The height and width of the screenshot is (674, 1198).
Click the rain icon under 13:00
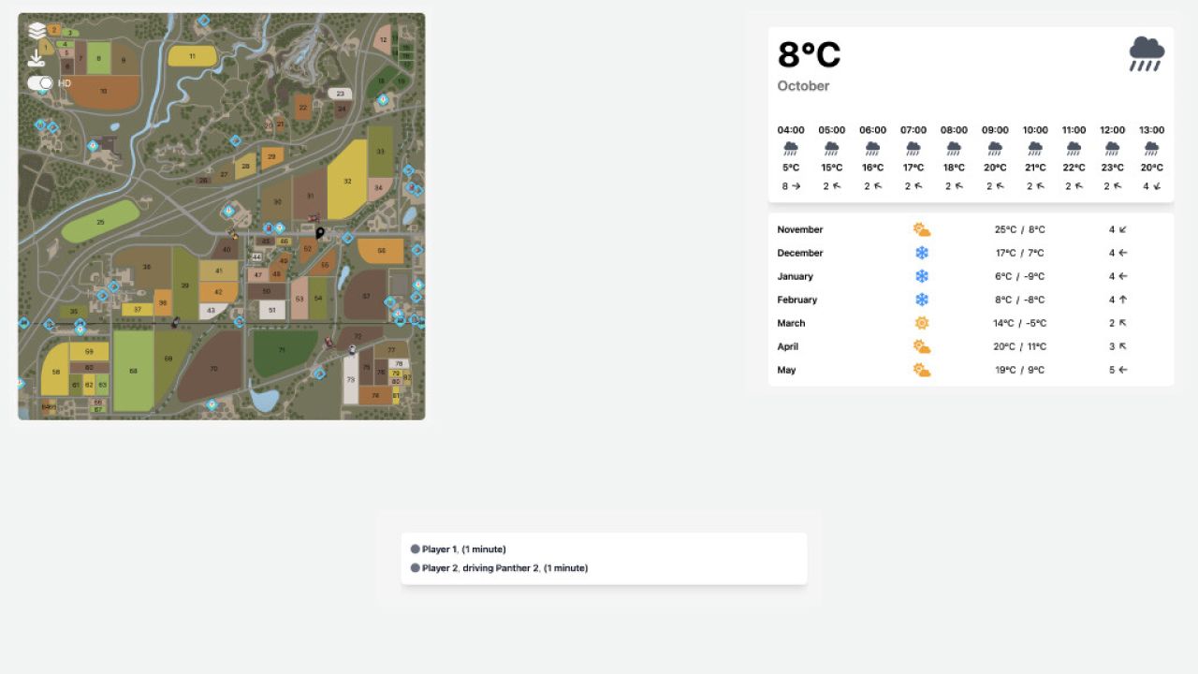tap(1150, 148)
